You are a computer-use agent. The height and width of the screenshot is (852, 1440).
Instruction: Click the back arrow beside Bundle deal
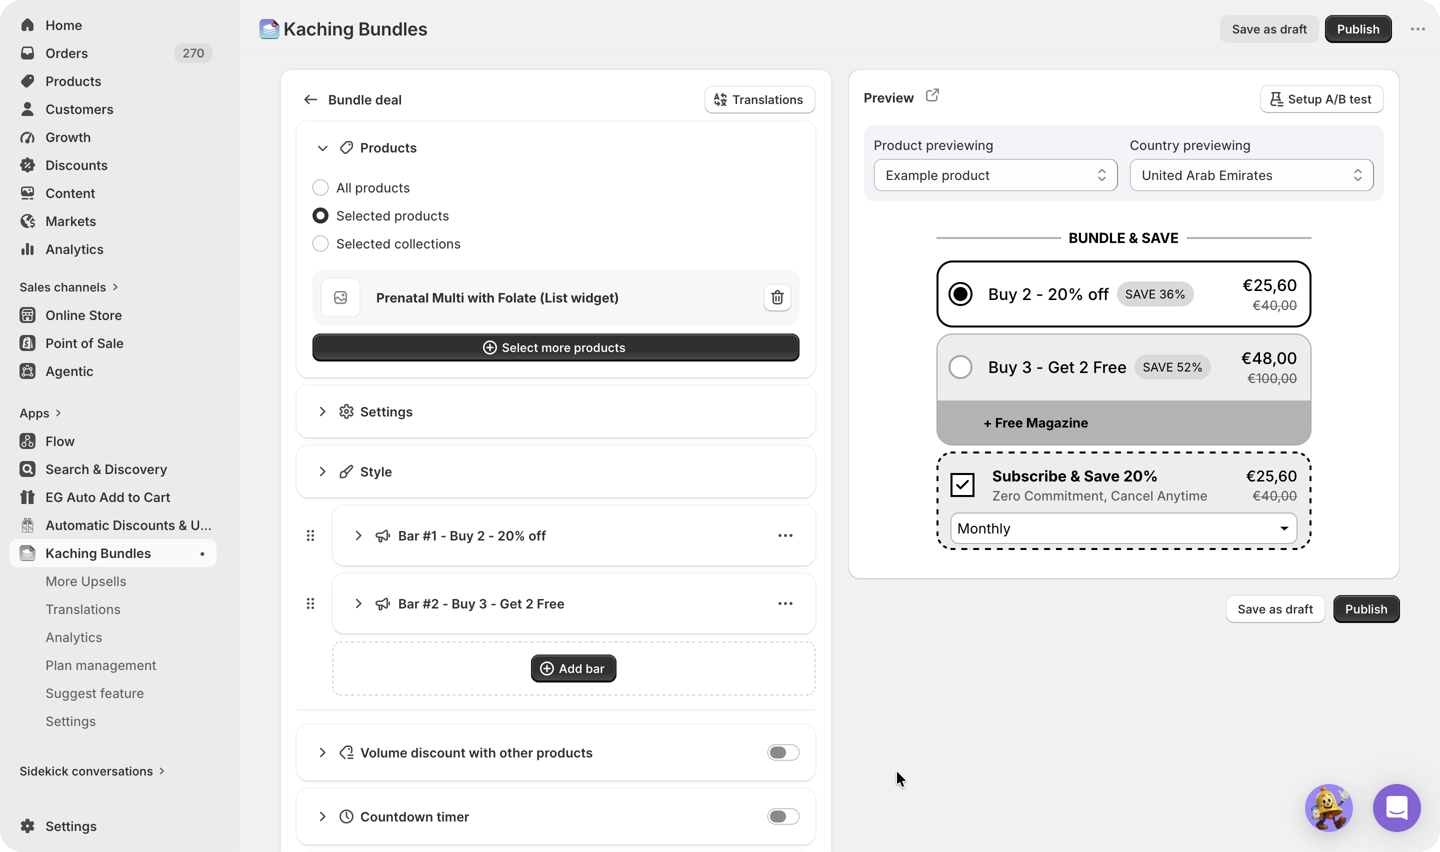tap(310, 99)
